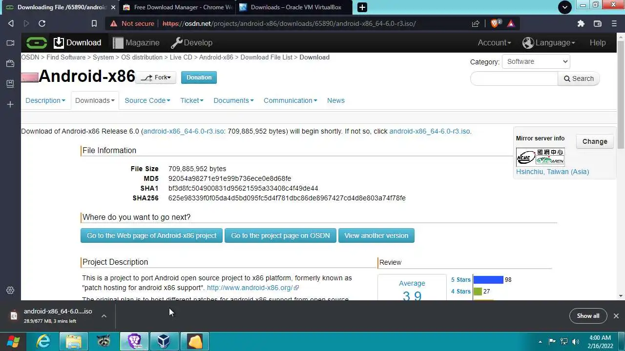Click the browser back arrow
This screenshot has height=351, width=625.
coord(11,23)
